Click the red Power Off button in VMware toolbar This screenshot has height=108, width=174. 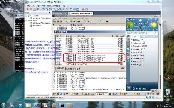pyautogui.click(x=28, y=9)
